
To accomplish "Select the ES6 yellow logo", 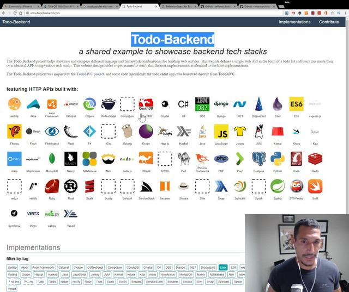I will click(x=296, y=104).
